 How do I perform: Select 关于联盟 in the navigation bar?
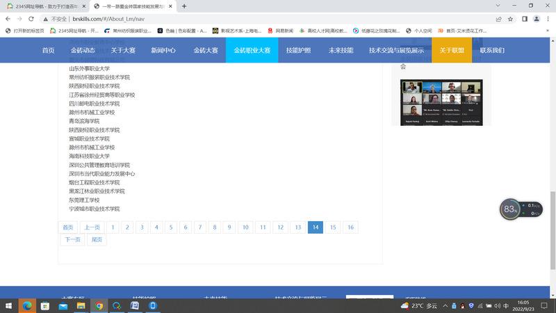pyautogui.click(x=452, y=50)
